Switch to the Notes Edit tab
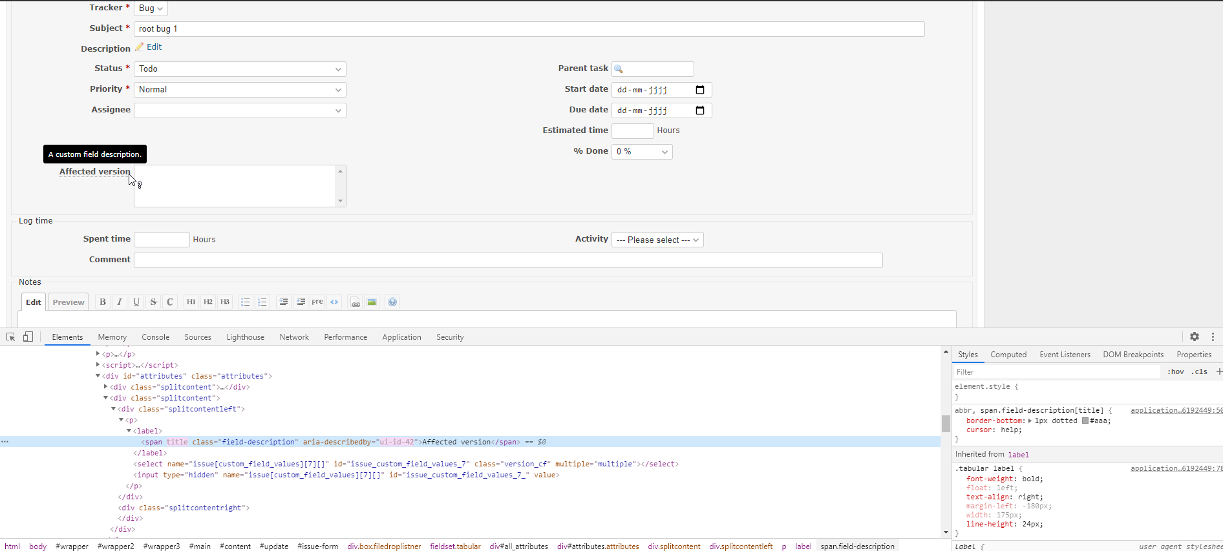This screenshot has width=1223, height=551. 34,302
